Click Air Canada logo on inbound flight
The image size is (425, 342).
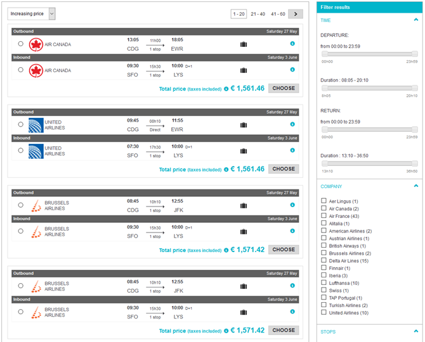pos(36,70)
